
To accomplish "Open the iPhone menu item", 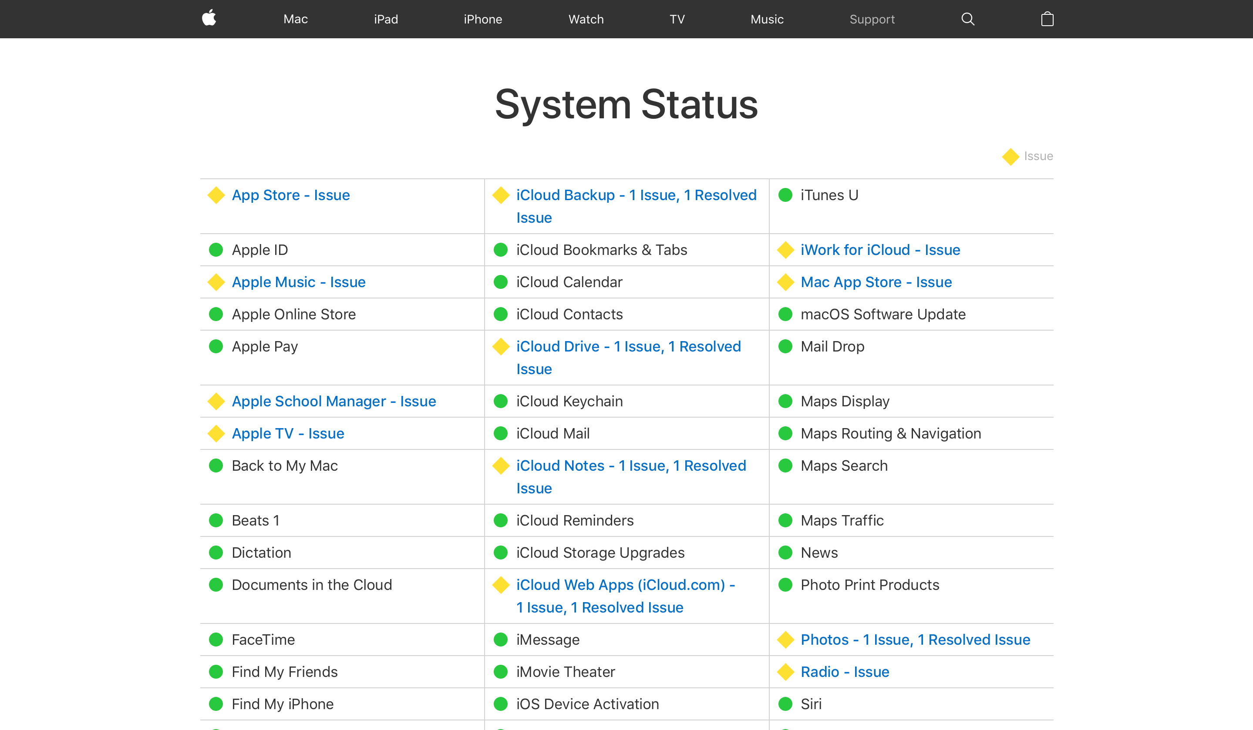I will tap(482, 19).
